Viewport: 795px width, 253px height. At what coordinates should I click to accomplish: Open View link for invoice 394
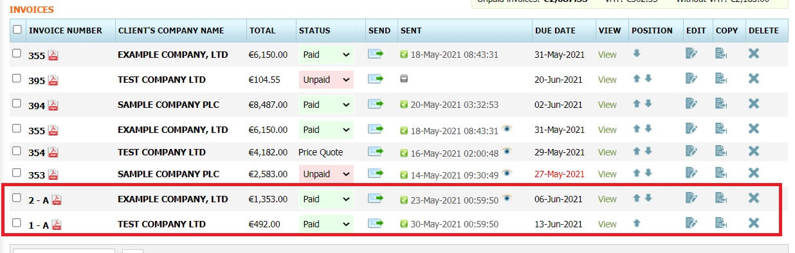click(607, 105)
